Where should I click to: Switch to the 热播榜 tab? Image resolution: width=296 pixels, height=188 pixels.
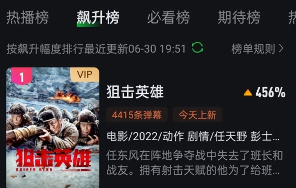coord(28,18)
